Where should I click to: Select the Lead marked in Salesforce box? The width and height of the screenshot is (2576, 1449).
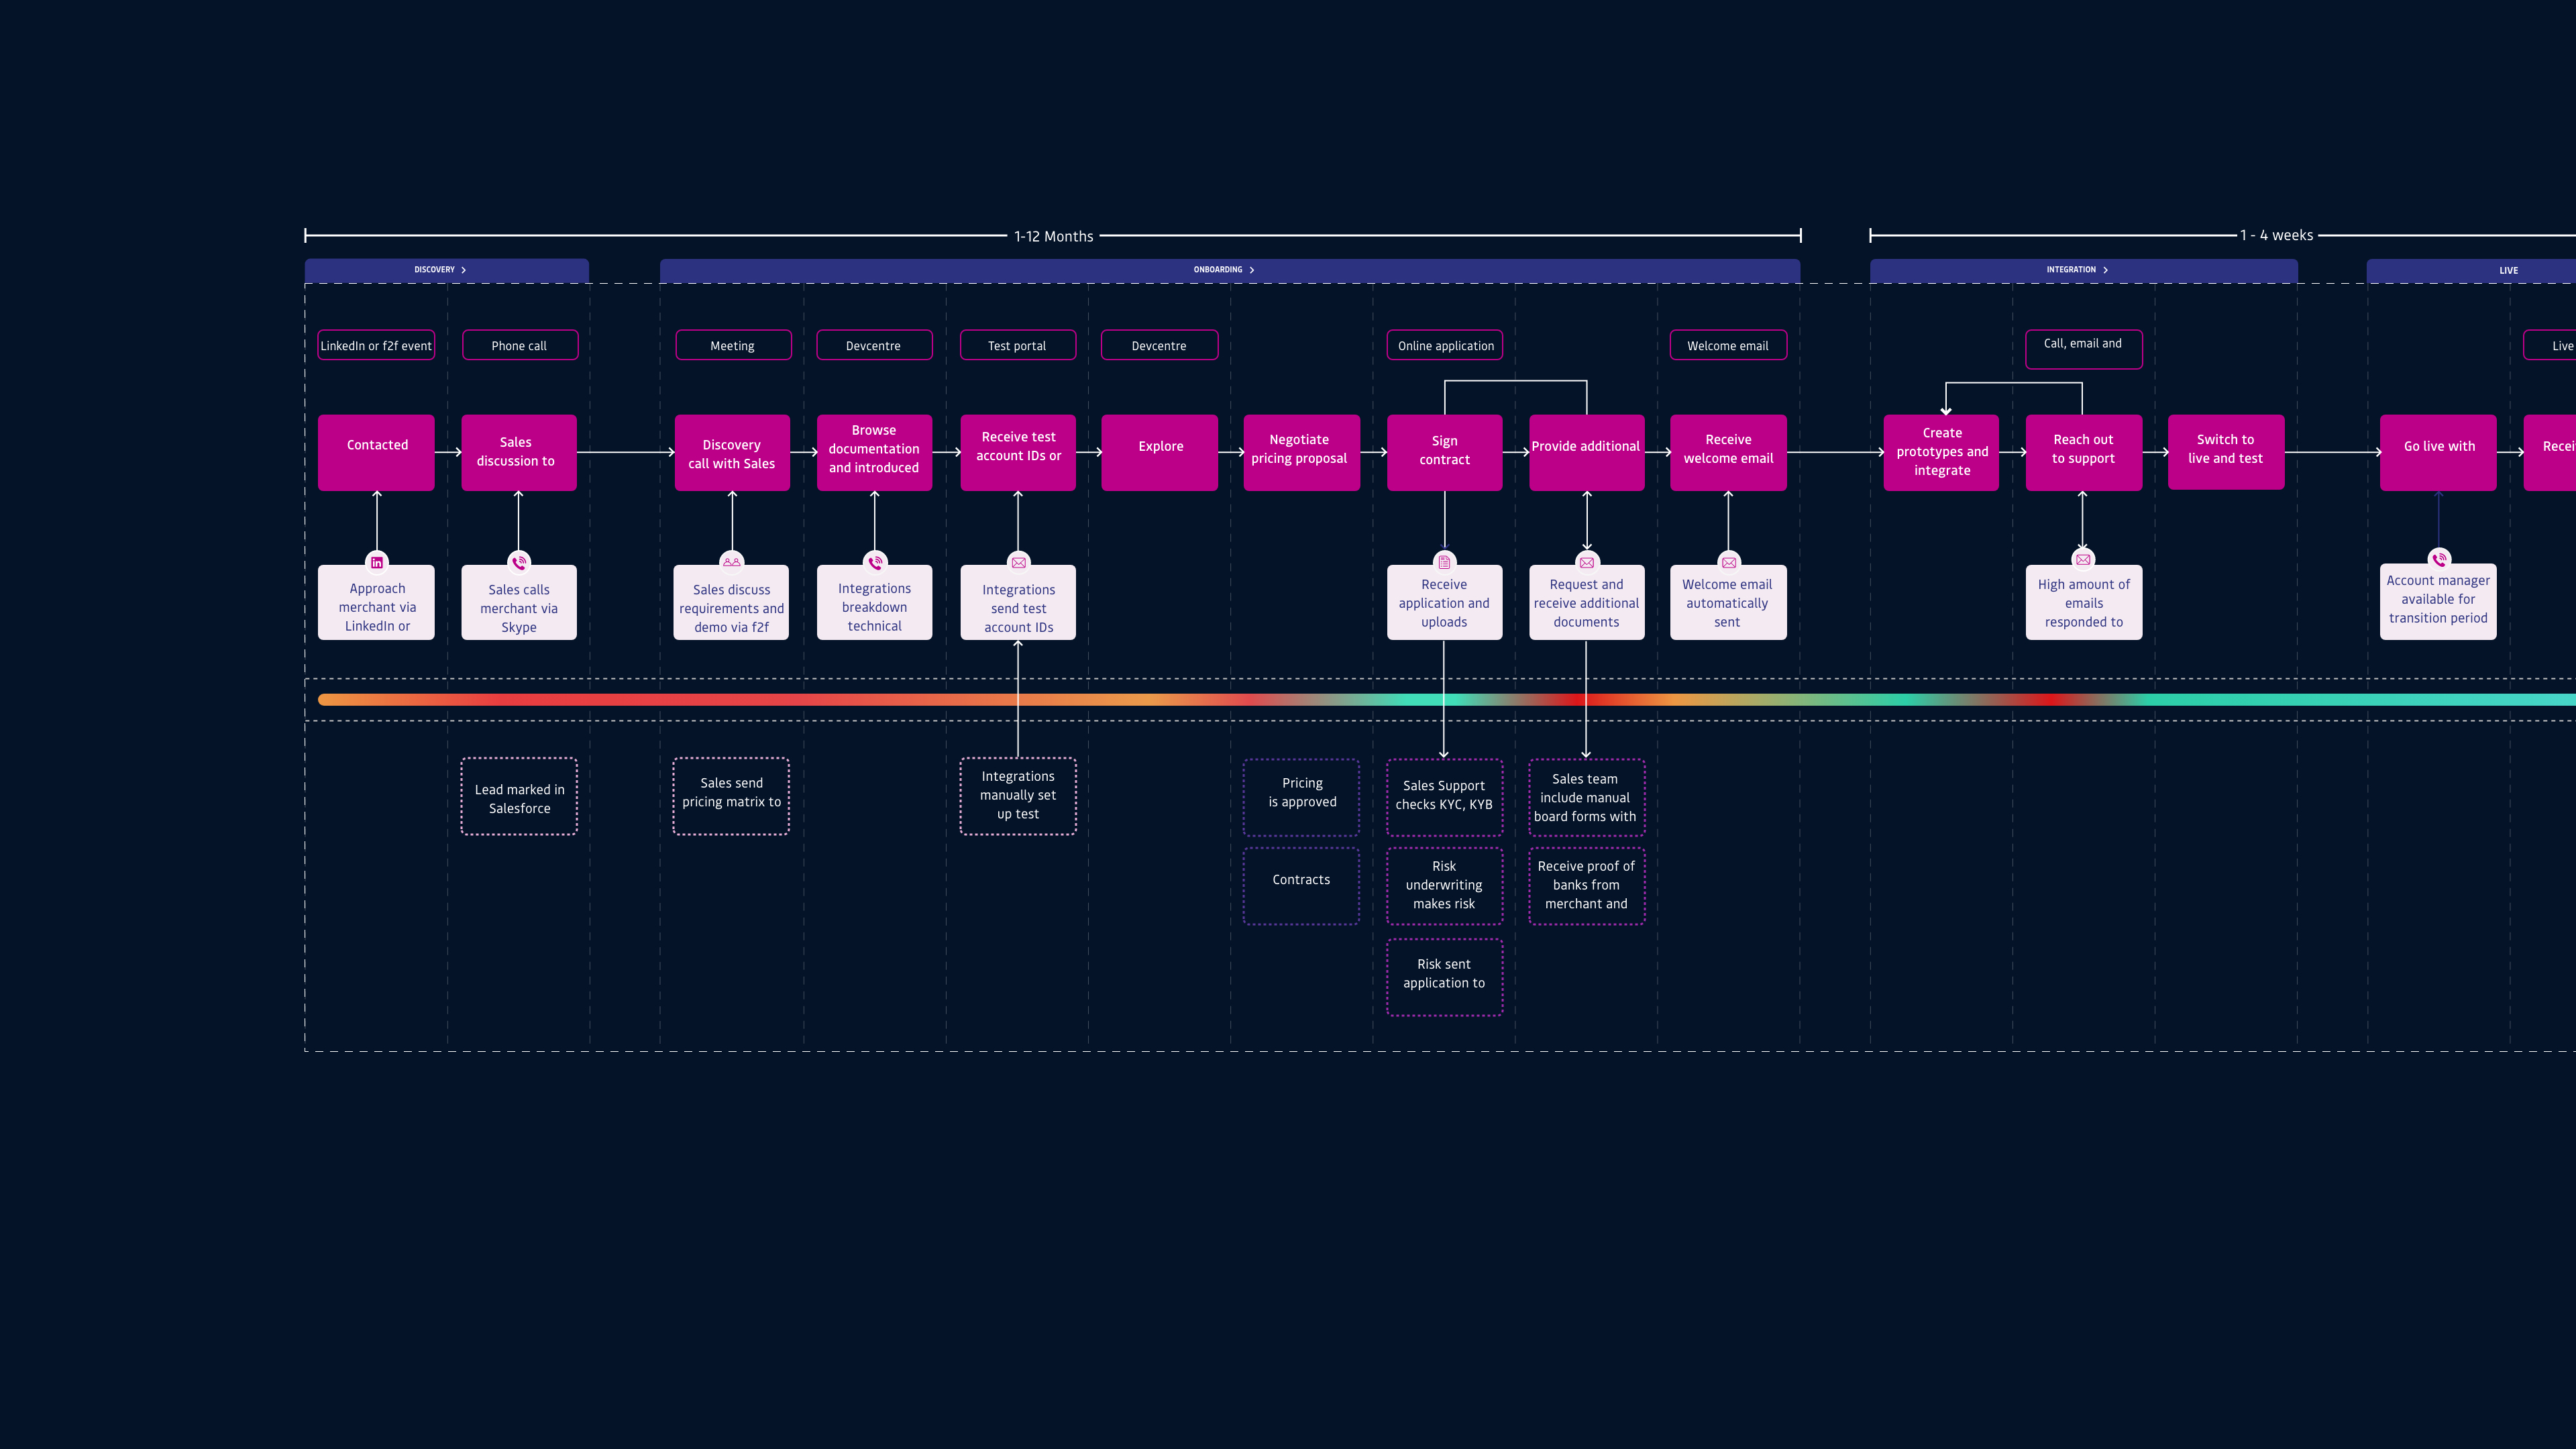[x=519, y=797]
